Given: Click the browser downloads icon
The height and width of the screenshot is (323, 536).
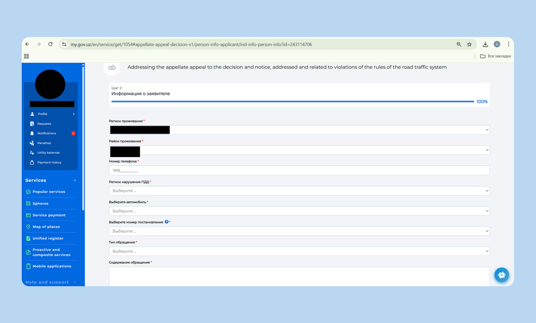Looking at the screenshot, I should [485, 44].
